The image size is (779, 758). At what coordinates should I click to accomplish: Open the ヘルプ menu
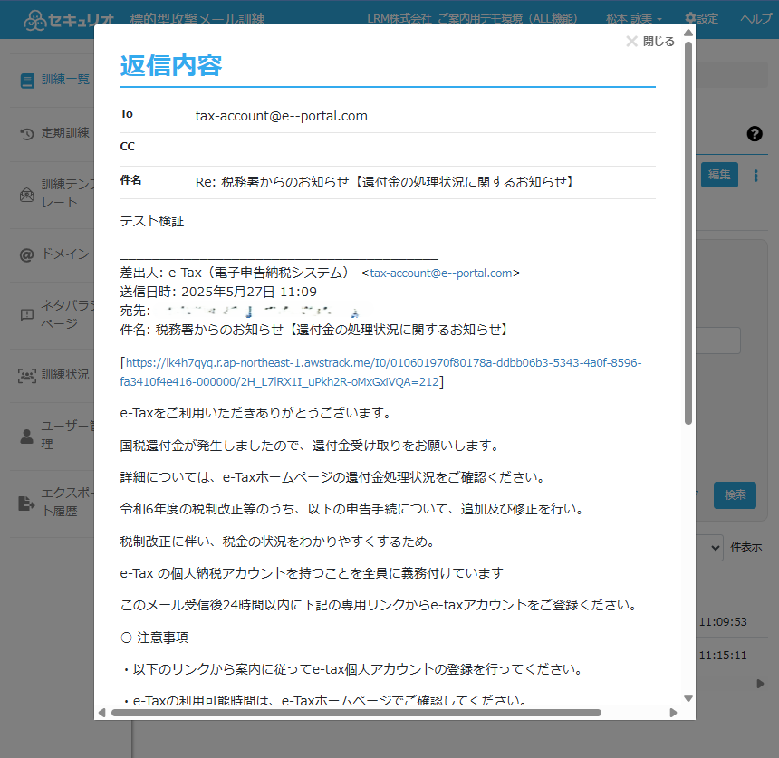tap(756, 19)
